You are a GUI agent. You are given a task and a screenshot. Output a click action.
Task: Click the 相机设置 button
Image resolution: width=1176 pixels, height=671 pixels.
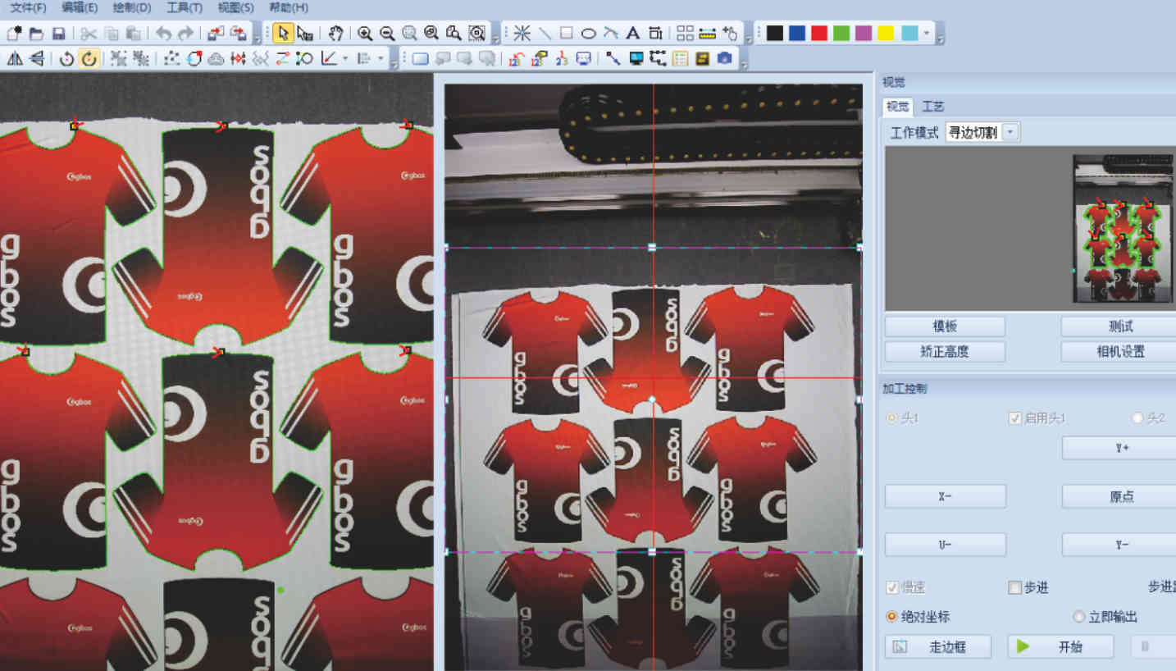pyautogui.click(x=1120, y=352)
